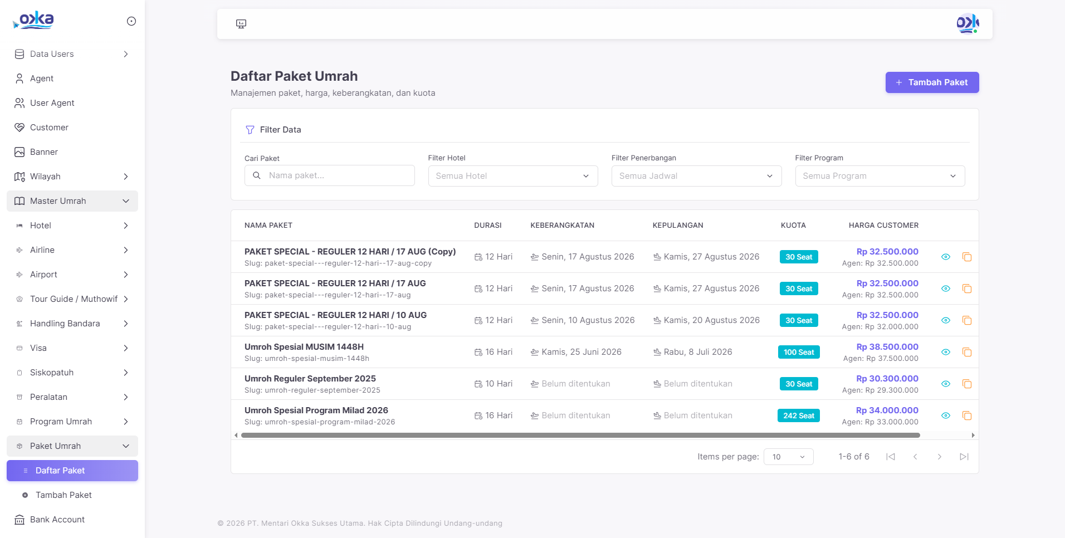Collapse Master Umrah section

[72, 201]
